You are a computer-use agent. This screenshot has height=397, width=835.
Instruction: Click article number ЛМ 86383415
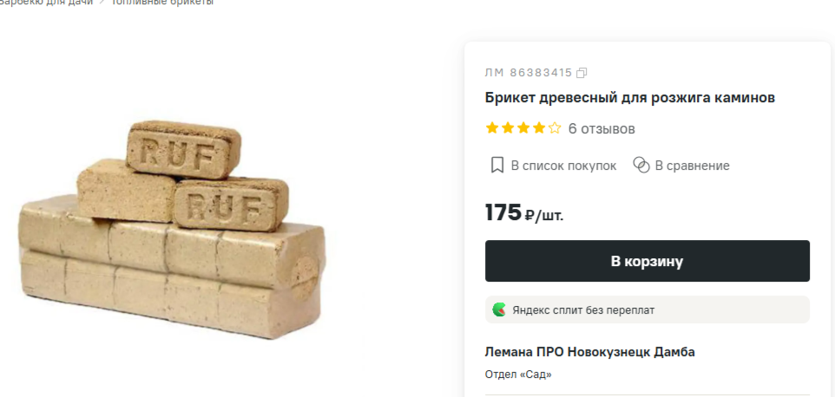529,73
